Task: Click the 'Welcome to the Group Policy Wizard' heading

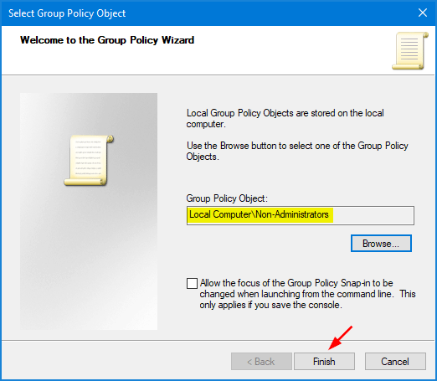Action: (107, 40)
